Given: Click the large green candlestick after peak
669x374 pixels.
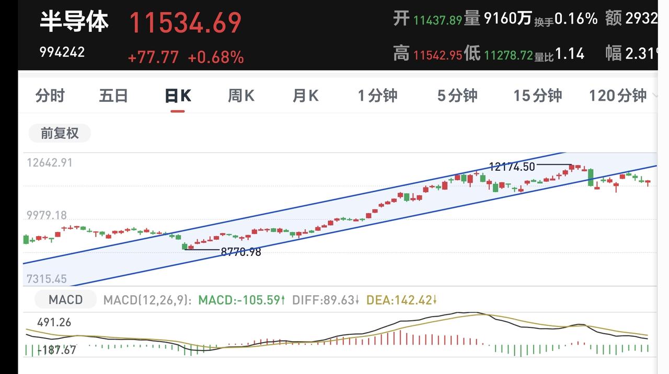Looking at the screenshot, I should point(591,177).
